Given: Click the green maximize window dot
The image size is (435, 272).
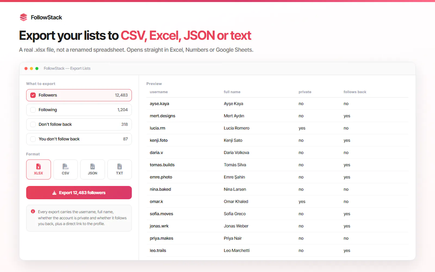Looking at the screenshot, I should (x=37, y=69).
